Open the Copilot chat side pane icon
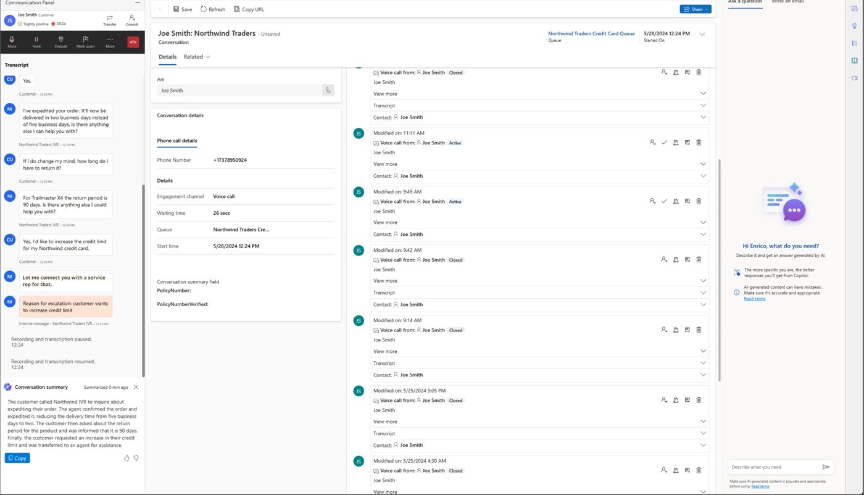Screen dimensions: 864x495 [x=854, y=9]
